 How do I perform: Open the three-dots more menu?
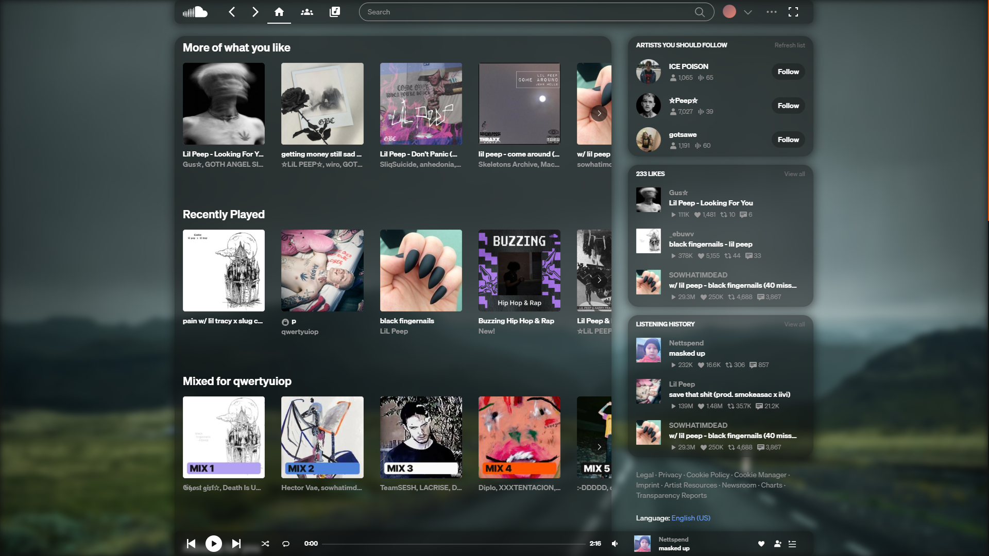[771, 12]
